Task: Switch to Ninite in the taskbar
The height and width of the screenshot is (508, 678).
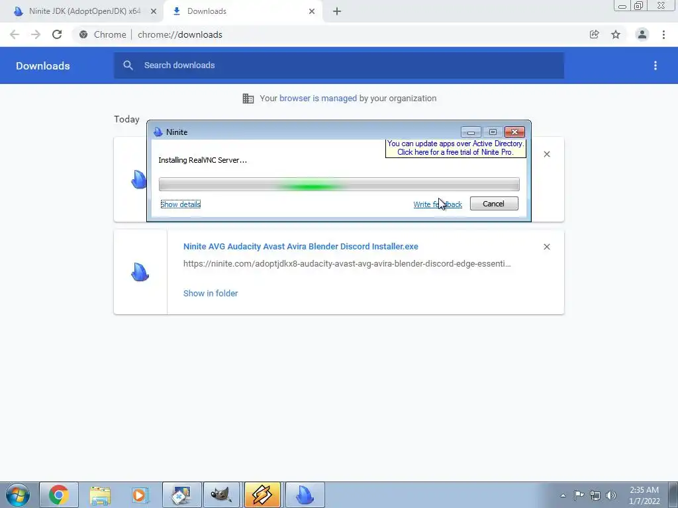Action: (x=305, y=495)
